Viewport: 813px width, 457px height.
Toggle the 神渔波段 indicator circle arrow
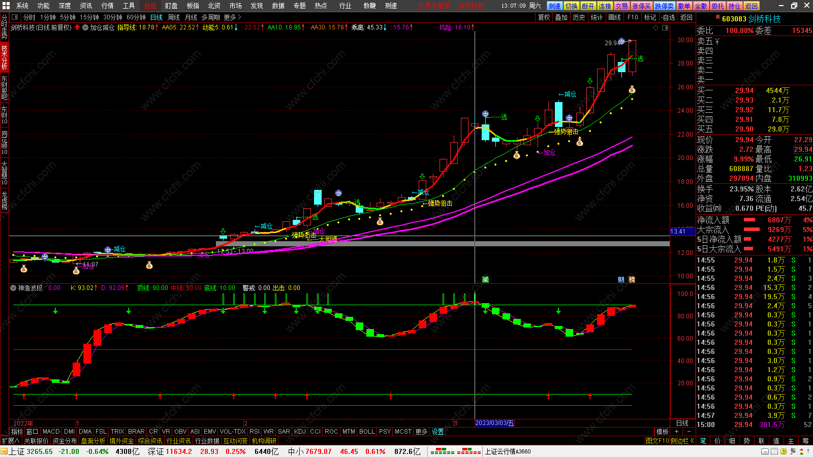[x=13, y=288]
